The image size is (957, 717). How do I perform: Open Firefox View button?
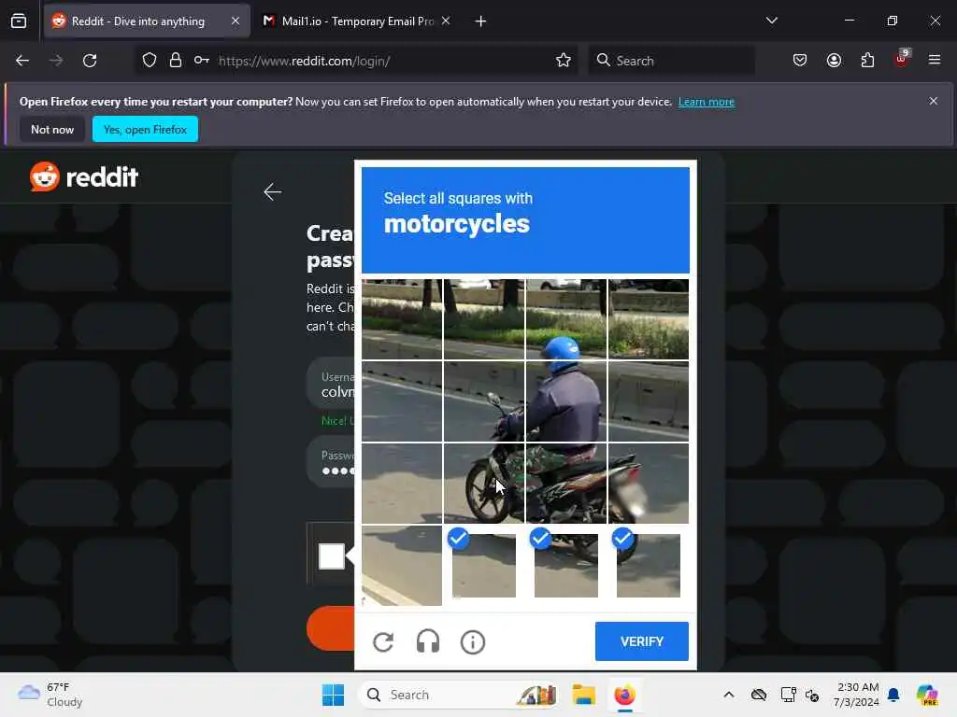click(19, 21)
